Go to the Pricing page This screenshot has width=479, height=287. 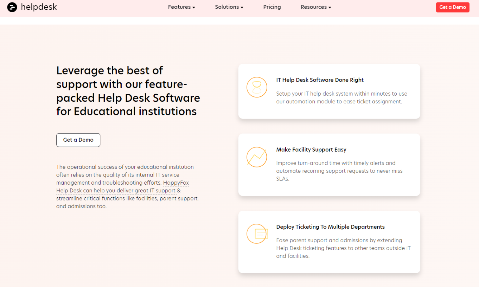pos(272,7)
